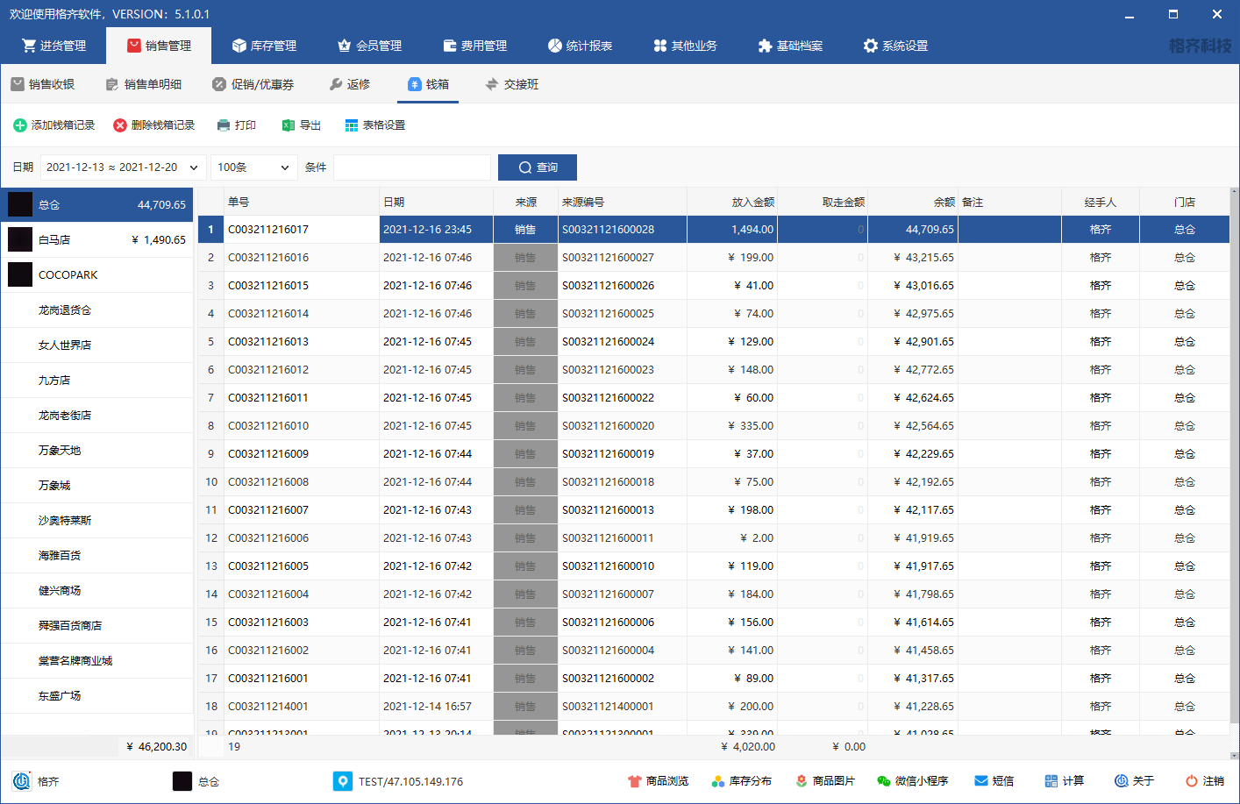Viewport: 1240px width, 804px height.
Task: Click the 2021-12-16 23:45 date cell
Action: [436, 230]
